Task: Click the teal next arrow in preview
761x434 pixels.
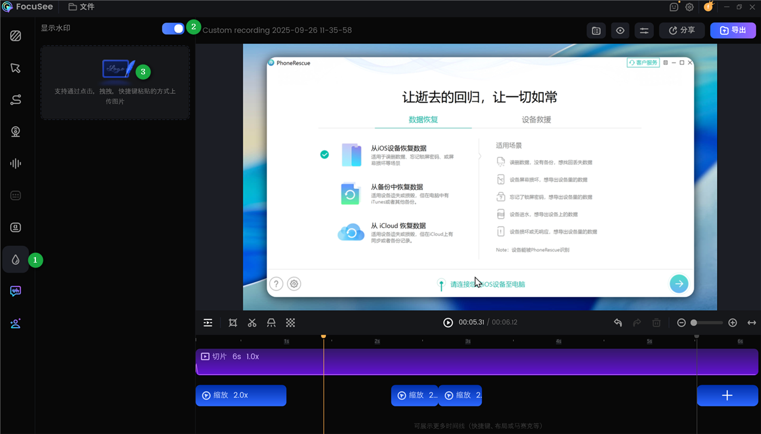Action: pyautogui.click(x=679, y=283)
